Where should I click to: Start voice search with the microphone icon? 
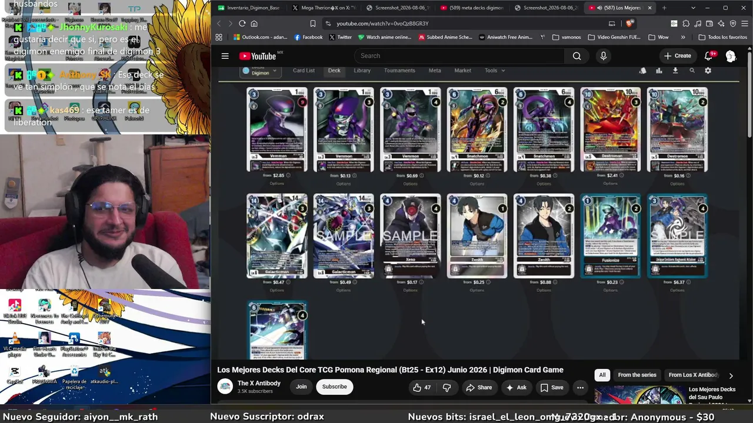coord(603,56)
